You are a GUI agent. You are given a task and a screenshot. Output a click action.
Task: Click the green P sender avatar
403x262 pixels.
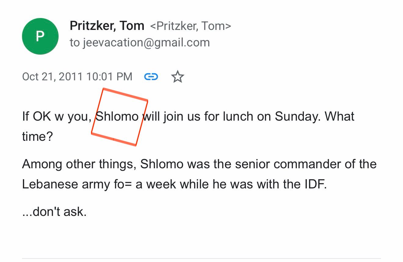pos(40,36)
